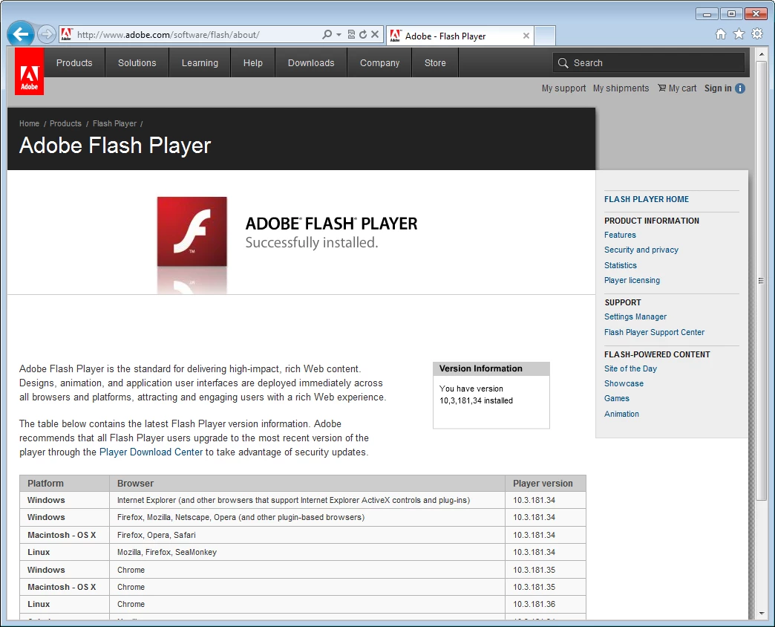Open the Tools gear icon
Screen dimensions: 775x627
coord(757,33)
